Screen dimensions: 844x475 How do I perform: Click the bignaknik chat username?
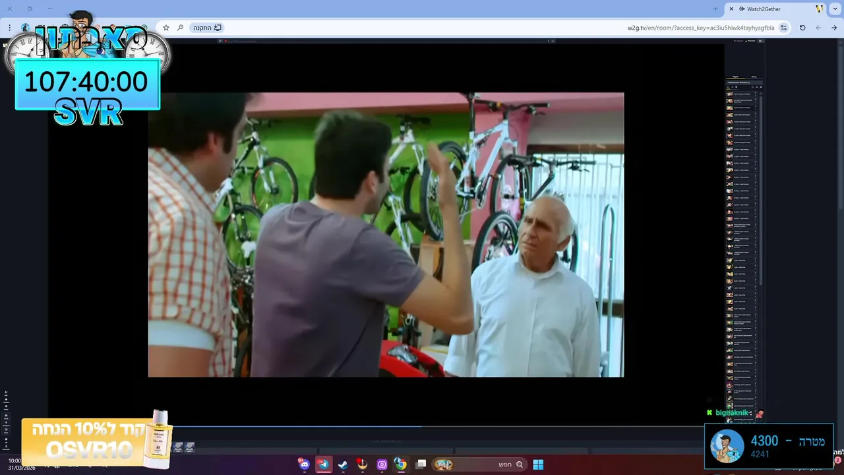point(732,412)
